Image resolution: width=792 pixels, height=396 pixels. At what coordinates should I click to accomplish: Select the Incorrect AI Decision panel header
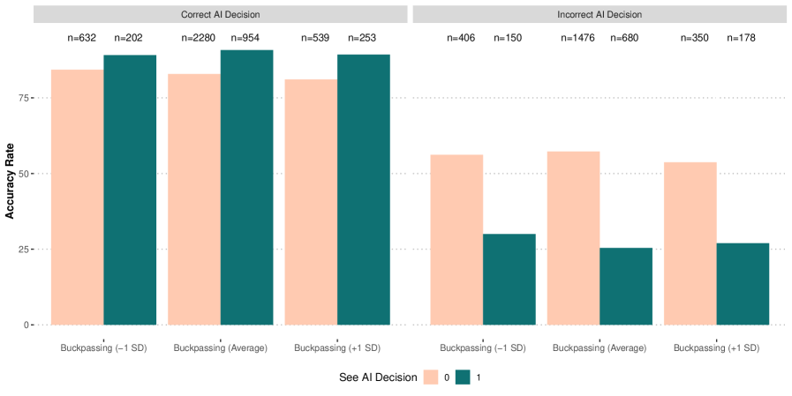point(599,14)
